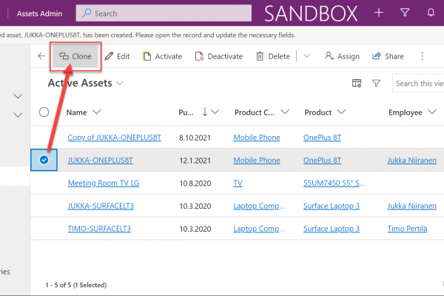
Task: Open the notifications bell icon
Action: 431,13
